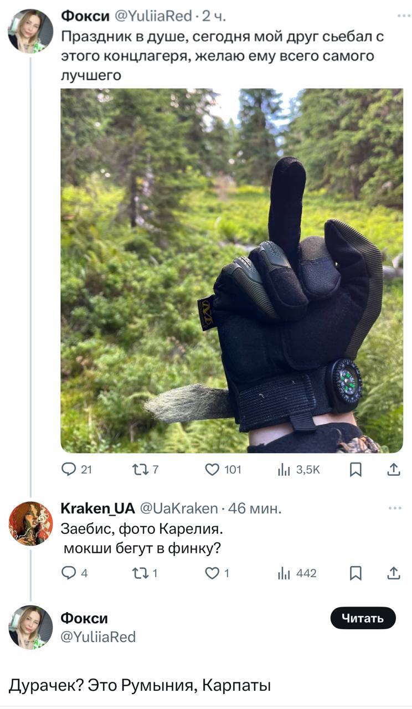Screen dimensions: 412x709
Task: Open more options for Kraken_UA's reply
Action: click(395, 508)
